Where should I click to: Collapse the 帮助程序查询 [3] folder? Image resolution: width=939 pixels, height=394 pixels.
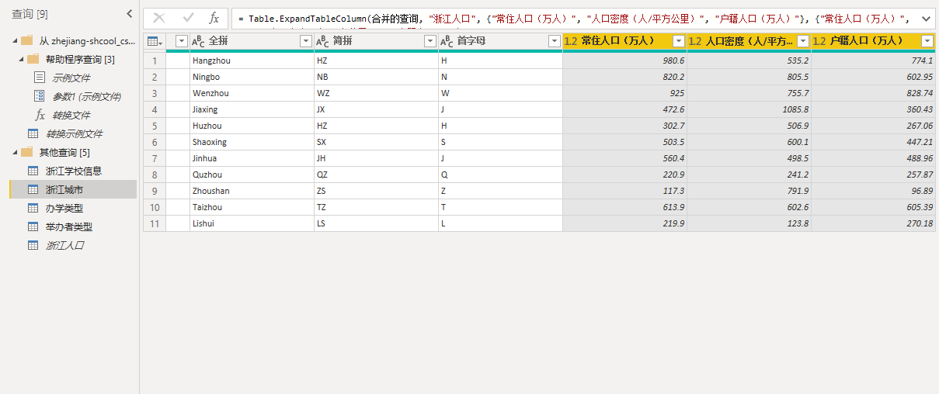[x=21, y=60]
